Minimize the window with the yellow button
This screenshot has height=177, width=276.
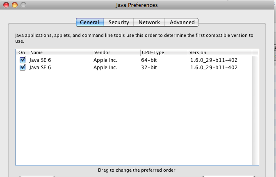14,5
